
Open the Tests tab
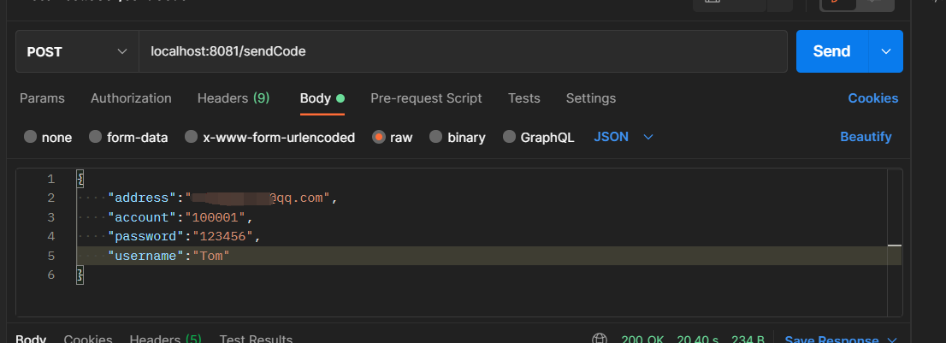point(523,98)
